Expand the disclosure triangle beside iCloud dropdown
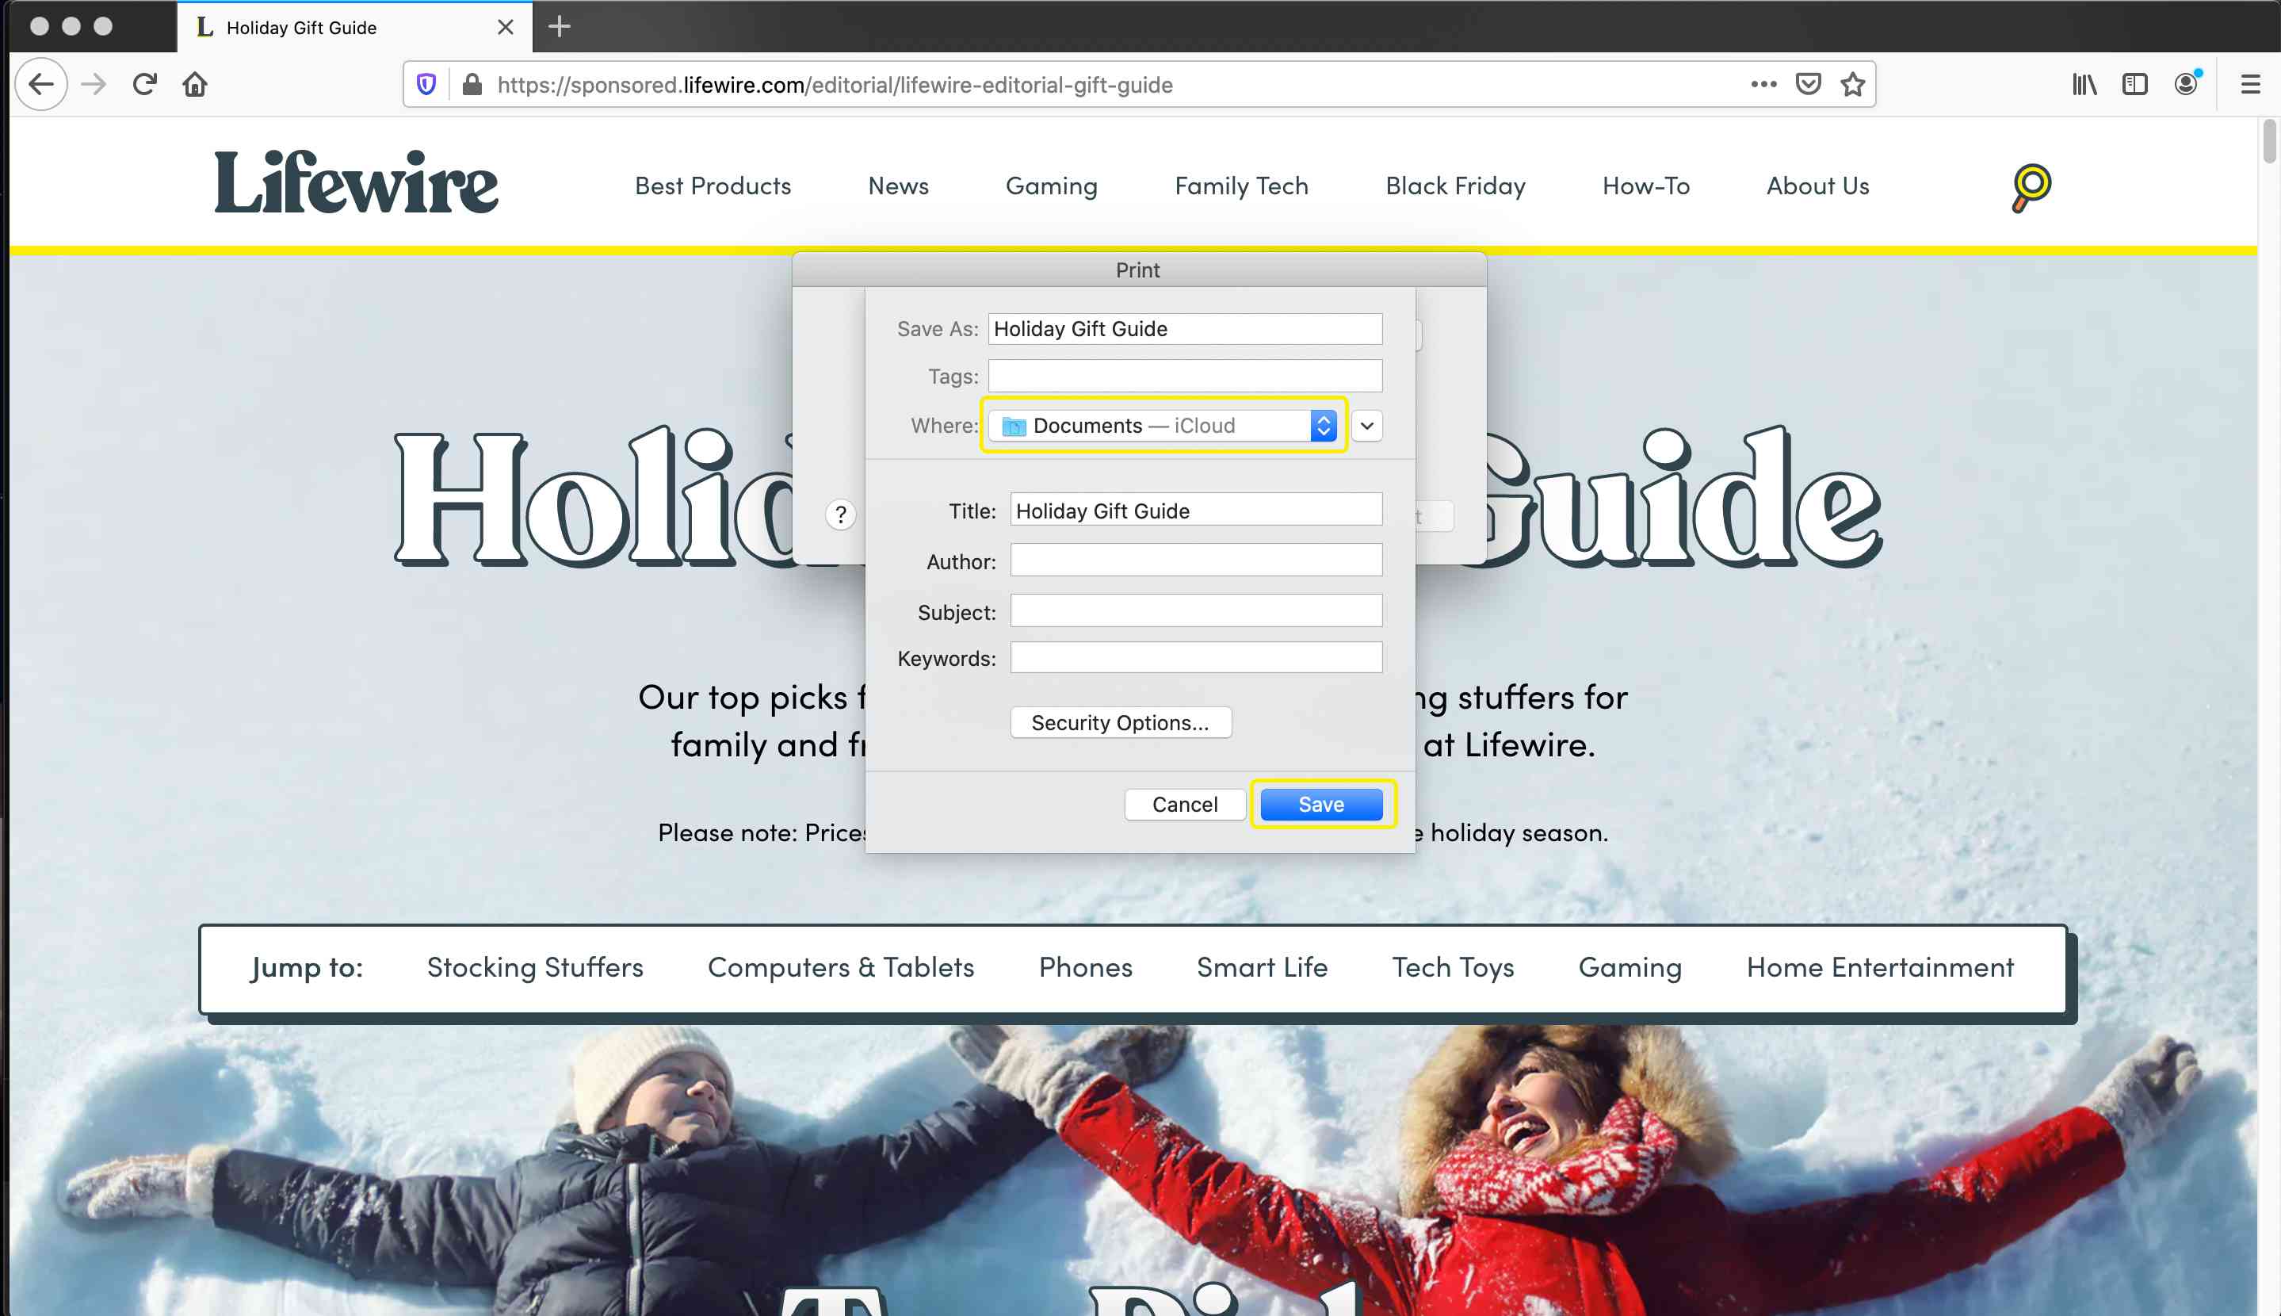The image size is (2281, 1316). pyautogui.click(x=1366, y=425)
